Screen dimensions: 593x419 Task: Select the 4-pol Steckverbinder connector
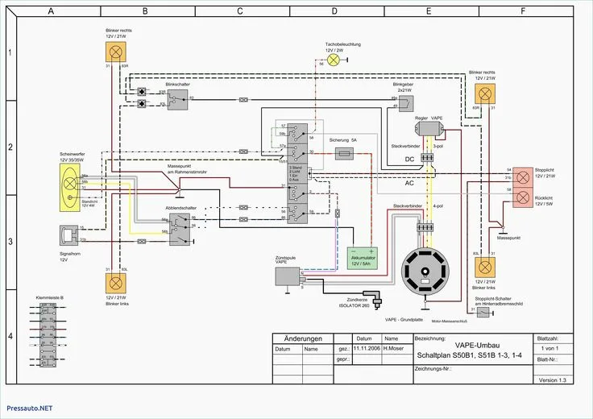coord(425,227)
